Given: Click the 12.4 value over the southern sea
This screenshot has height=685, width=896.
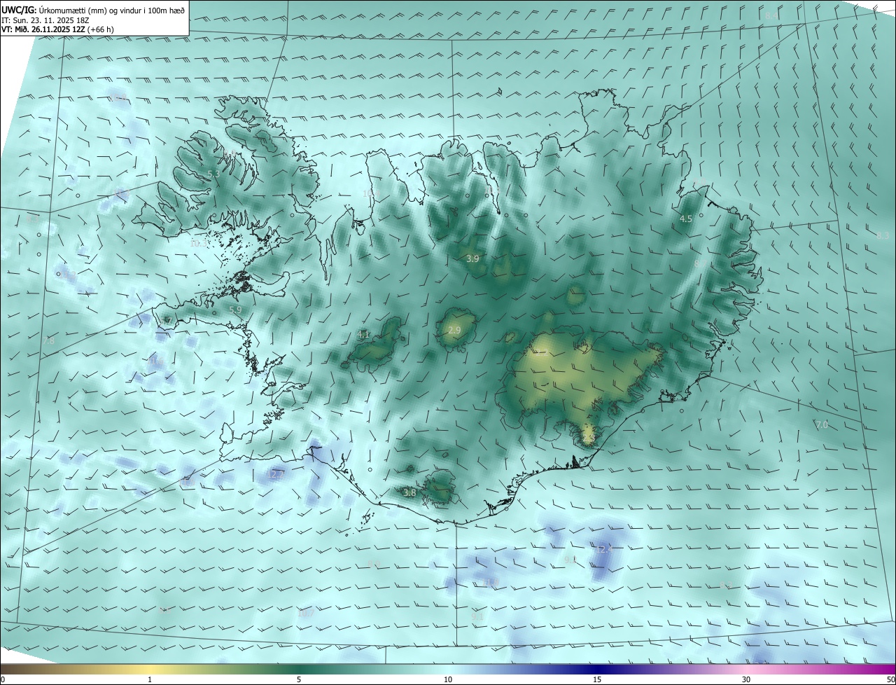Looking at the screenshot, I should coord(604,550).
